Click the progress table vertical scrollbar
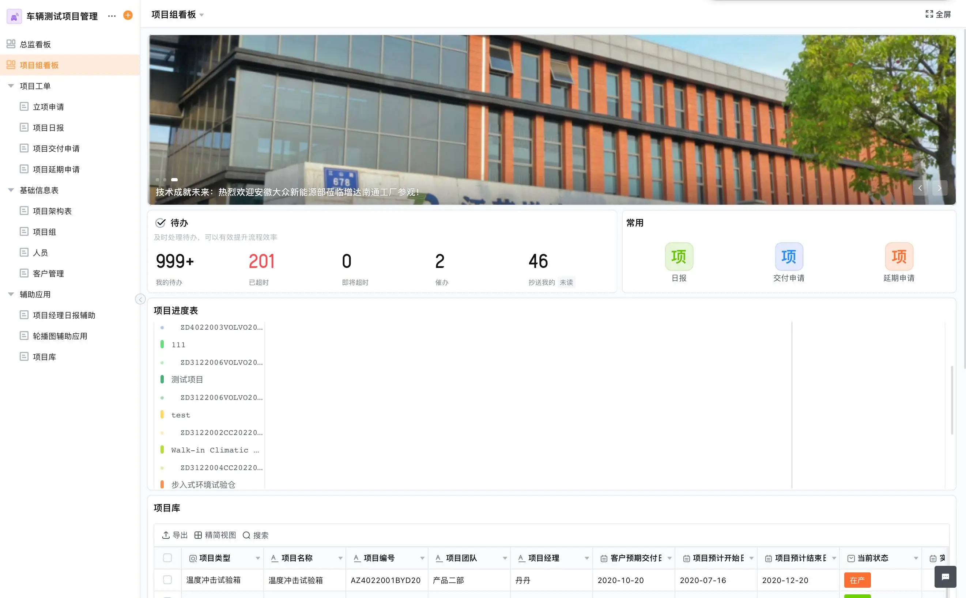The height and width of the screenshot is (598, 966). 951,400
